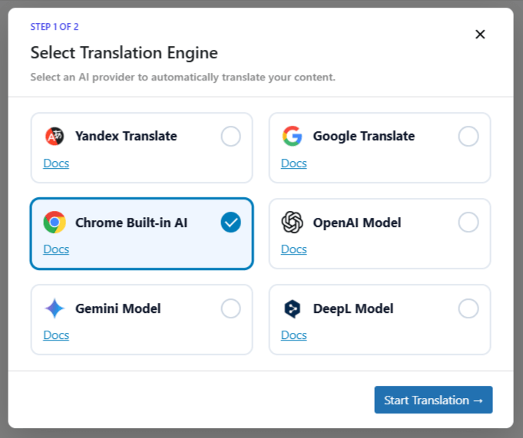Open Docs link under Chrome Built-in AI
The width and height of the screenshot is (523, 438).
(56, 249)
